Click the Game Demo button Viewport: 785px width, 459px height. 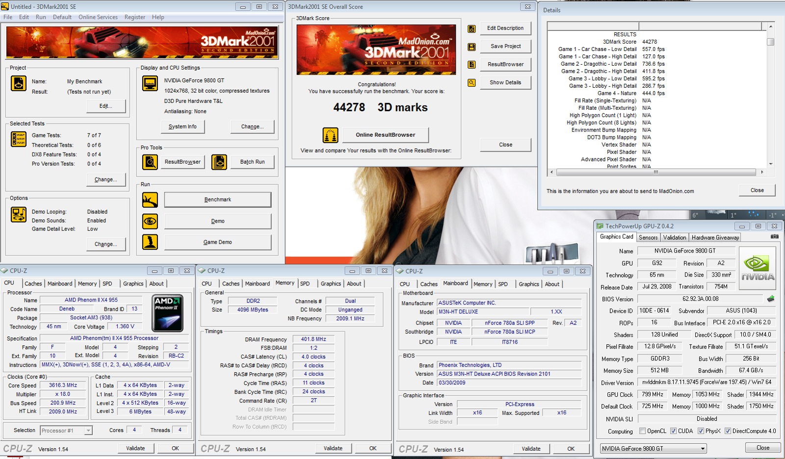[217, 242]
